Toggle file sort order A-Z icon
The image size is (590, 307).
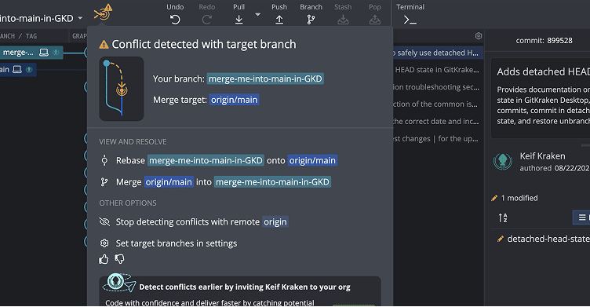(503, 217)
